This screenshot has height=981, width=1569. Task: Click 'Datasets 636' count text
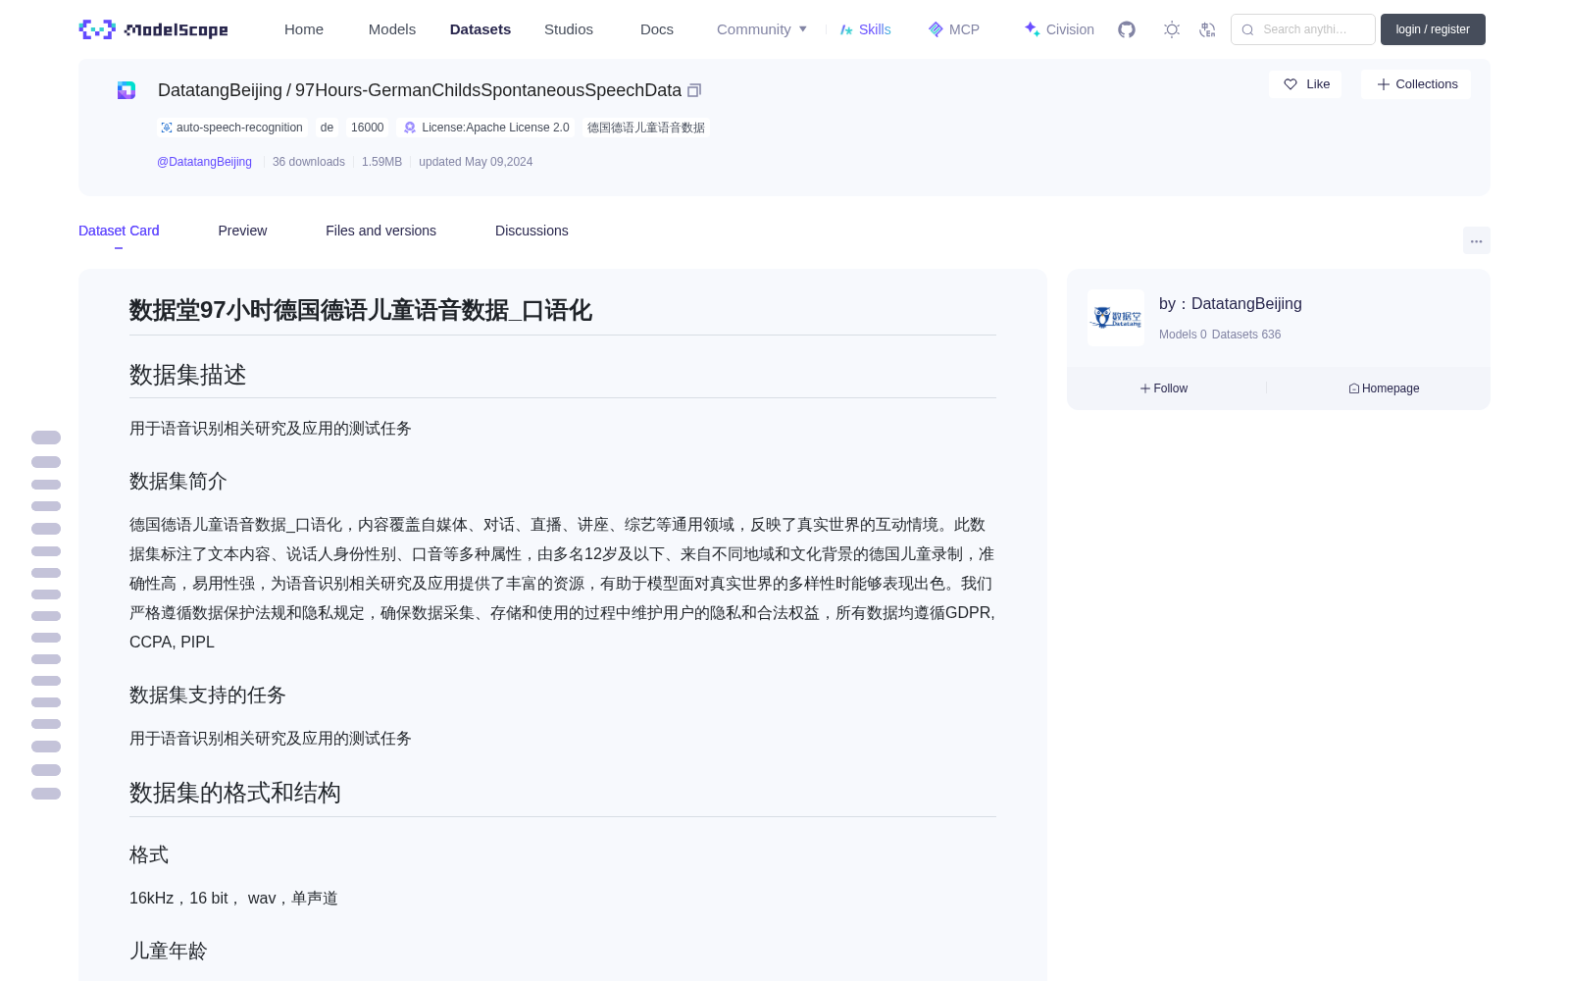point(1246,335)
